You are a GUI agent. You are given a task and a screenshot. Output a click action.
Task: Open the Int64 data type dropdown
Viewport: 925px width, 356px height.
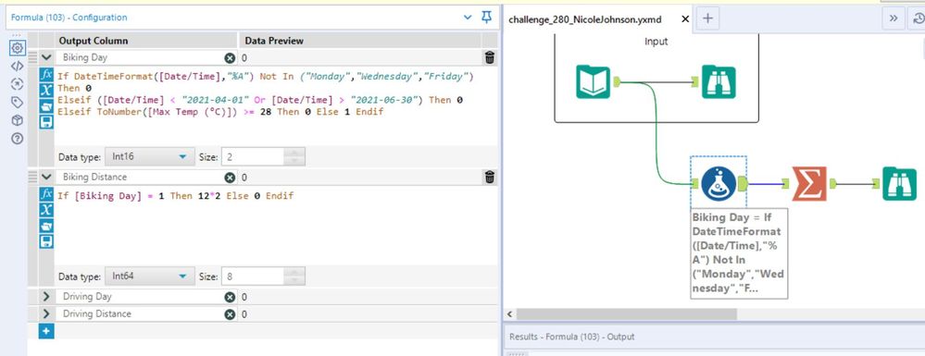149,276
